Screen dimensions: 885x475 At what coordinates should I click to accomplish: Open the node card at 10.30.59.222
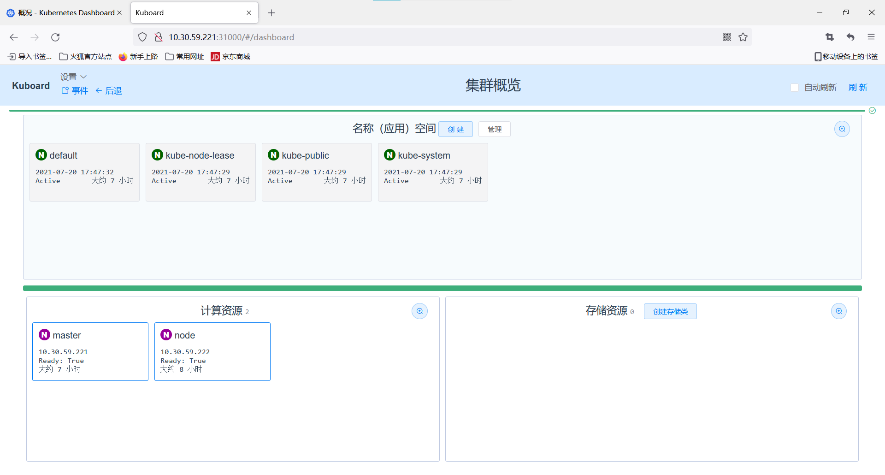pos(212,352)
